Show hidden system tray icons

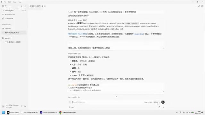177,112
